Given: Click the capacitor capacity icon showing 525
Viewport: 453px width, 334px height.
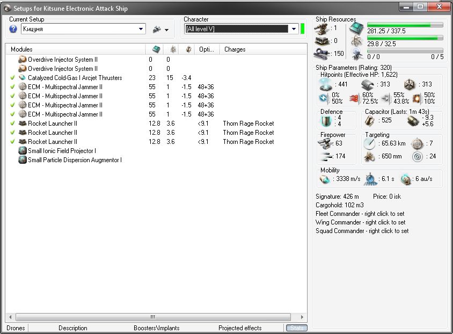Looking at the screenshot, I should (x=369, y=121).
